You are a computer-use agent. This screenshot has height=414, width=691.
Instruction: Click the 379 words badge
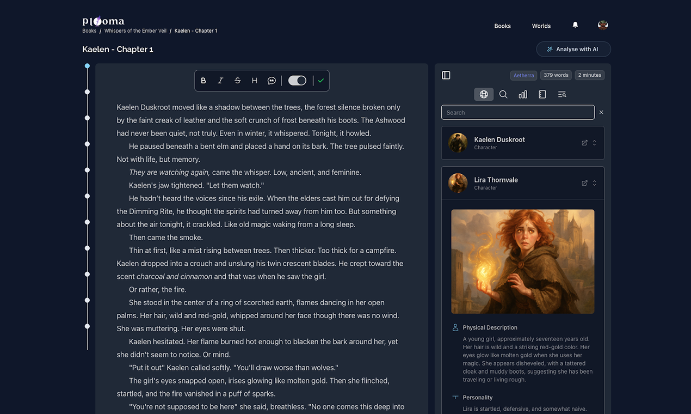tap(556, 75)
